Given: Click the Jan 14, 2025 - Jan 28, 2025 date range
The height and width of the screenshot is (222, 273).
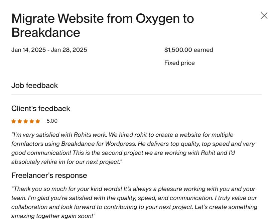Looking at the screenshot, I should click(49, 50).
